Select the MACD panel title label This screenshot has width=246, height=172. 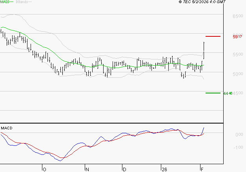click(x=7, y=128)
